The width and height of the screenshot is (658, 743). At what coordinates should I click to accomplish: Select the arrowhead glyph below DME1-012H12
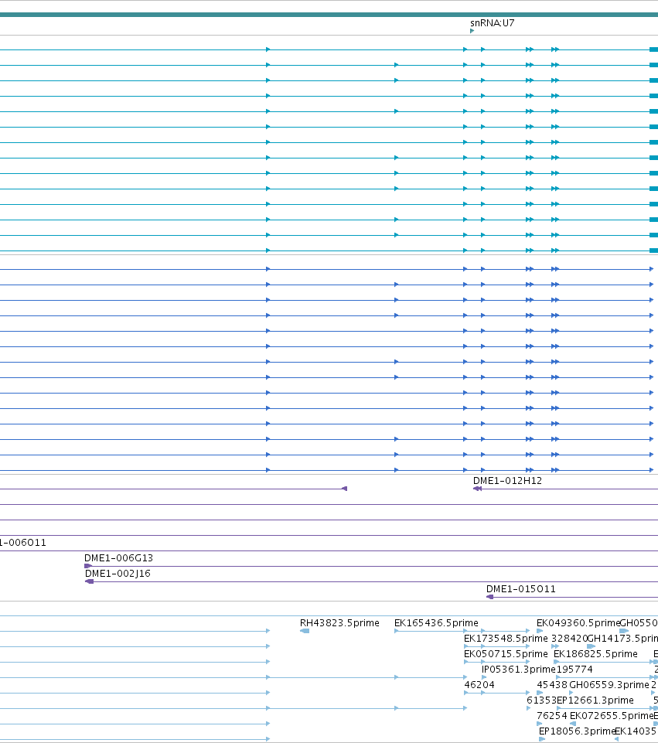478,489
